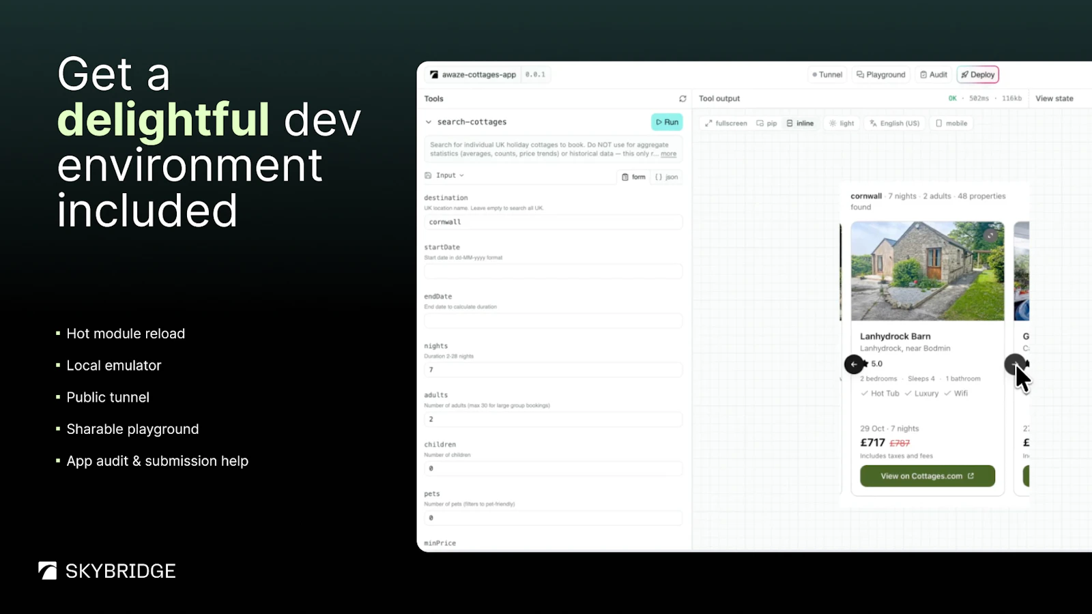Screen dimensions: 1092x614
Task: Open the Tunnel option
Action: point(827,74)
